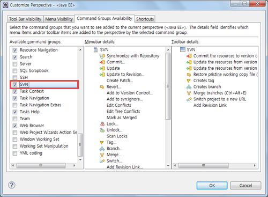Select the Edit Conflicts entry
Screen dimensions: 268x197
119,105
